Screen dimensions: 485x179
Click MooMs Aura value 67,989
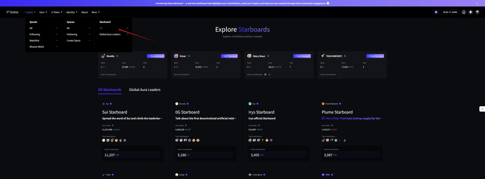point(126,67)
